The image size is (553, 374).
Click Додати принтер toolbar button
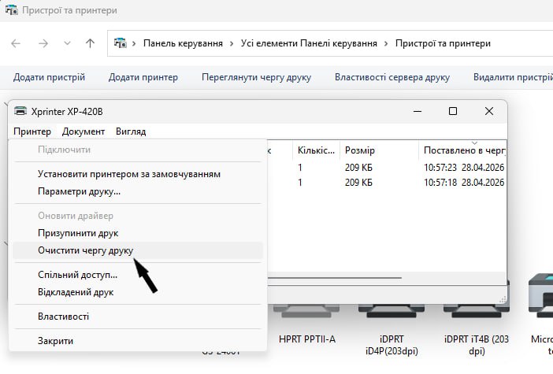tap(143, 77)
